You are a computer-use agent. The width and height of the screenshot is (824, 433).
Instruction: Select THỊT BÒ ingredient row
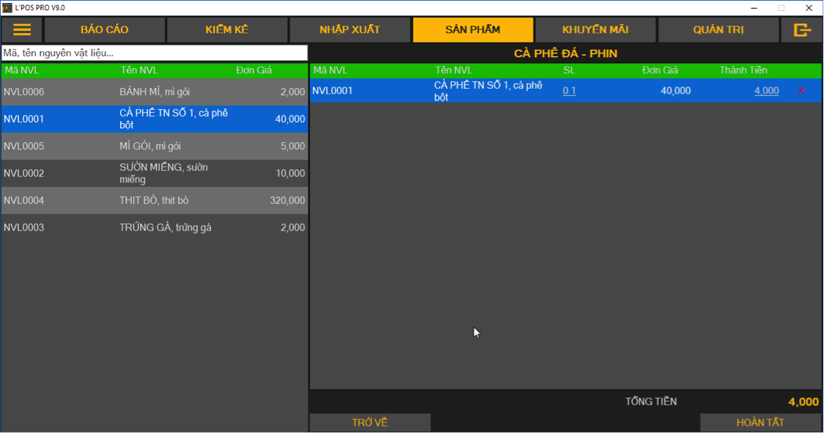pyautogui.click(x=154, y=201)
